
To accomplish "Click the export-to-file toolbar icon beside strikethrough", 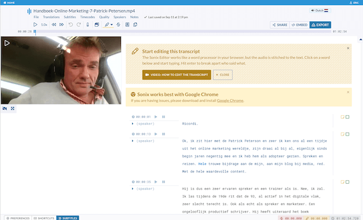I will 127,24.
